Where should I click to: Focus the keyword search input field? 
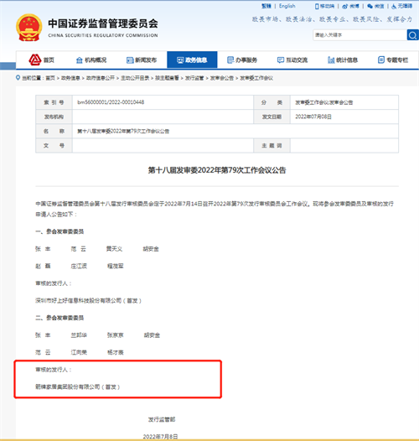tap(360, 35)
